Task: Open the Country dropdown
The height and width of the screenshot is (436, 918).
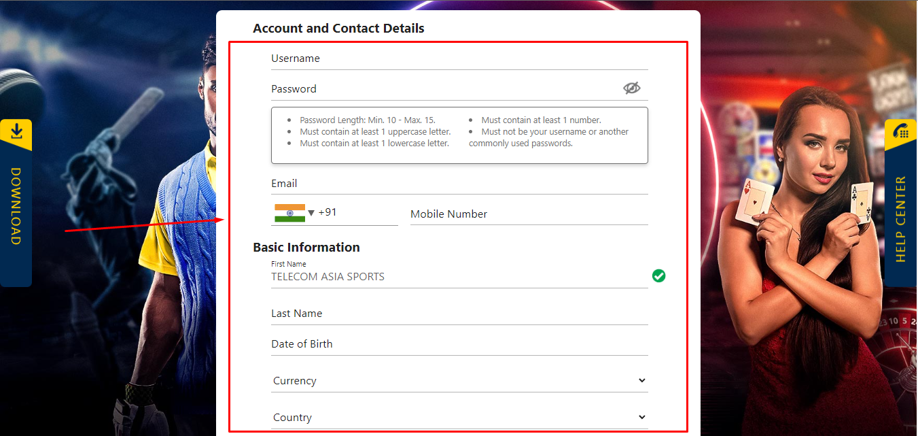Action: point(459,416)
